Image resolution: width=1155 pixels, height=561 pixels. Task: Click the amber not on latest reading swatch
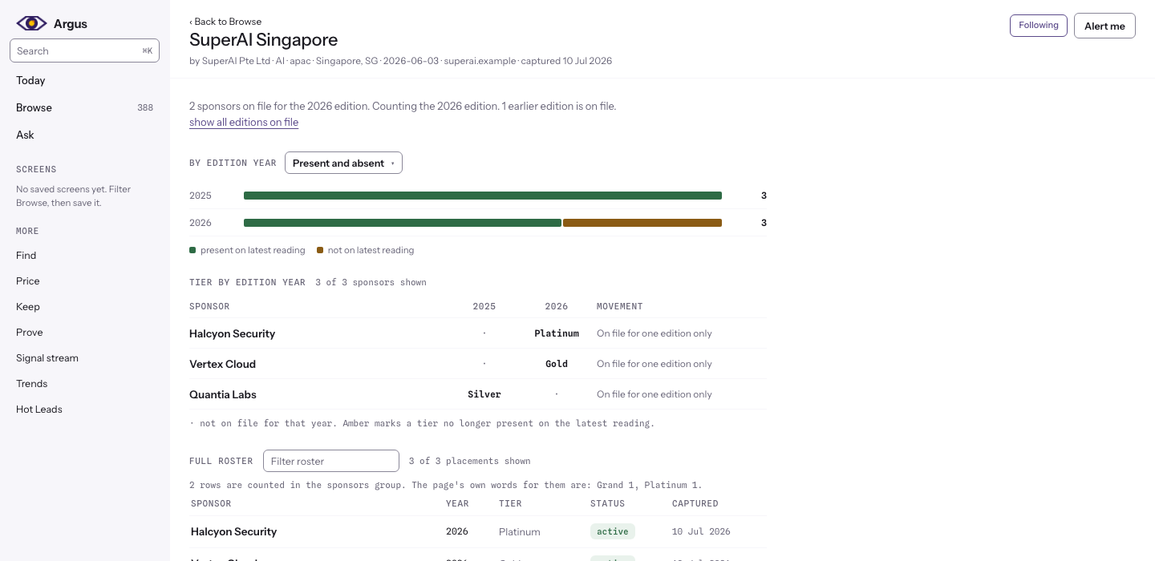coord(320,250)
